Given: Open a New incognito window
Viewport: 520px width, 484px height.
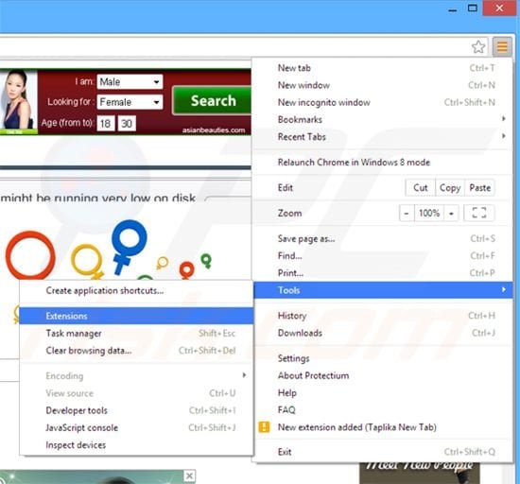Looking at the screenshot, I should pyautogui.click(x=382, y=102).
